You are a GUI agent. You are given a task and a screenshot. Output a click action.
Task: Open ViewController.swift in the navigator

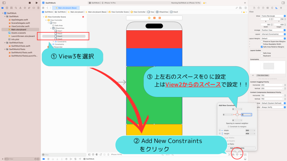coord(20,26)
